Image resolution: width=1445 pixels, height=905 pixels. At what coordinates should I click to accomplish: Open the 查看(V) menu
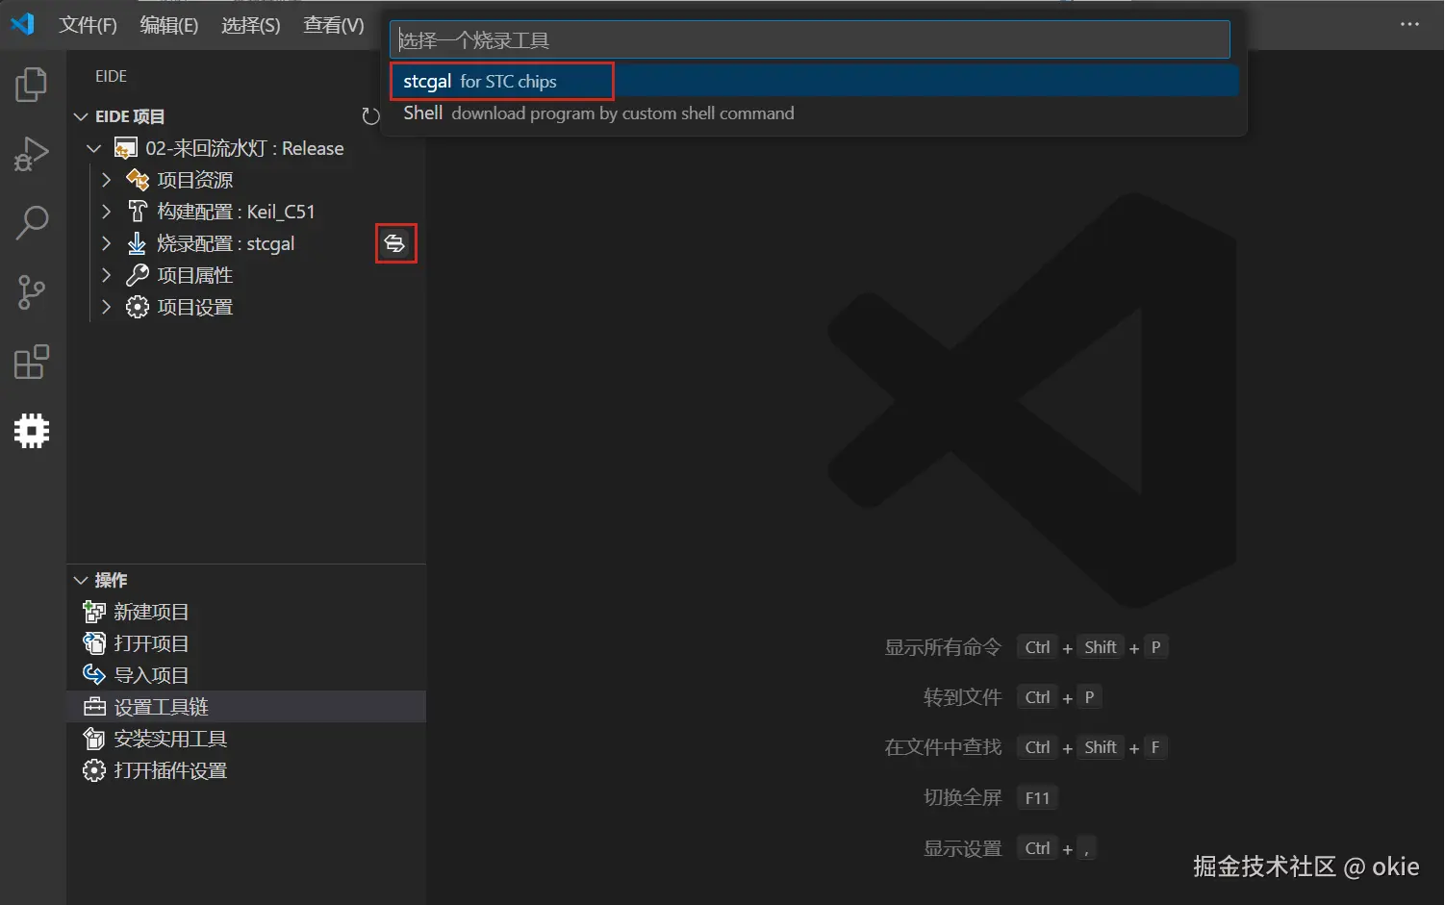tap(334, 25)
